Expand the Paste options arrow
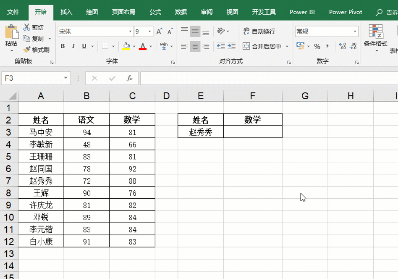The width and height of the screenshot is (398, 279). pyautogui.click(x=12, y=51)
